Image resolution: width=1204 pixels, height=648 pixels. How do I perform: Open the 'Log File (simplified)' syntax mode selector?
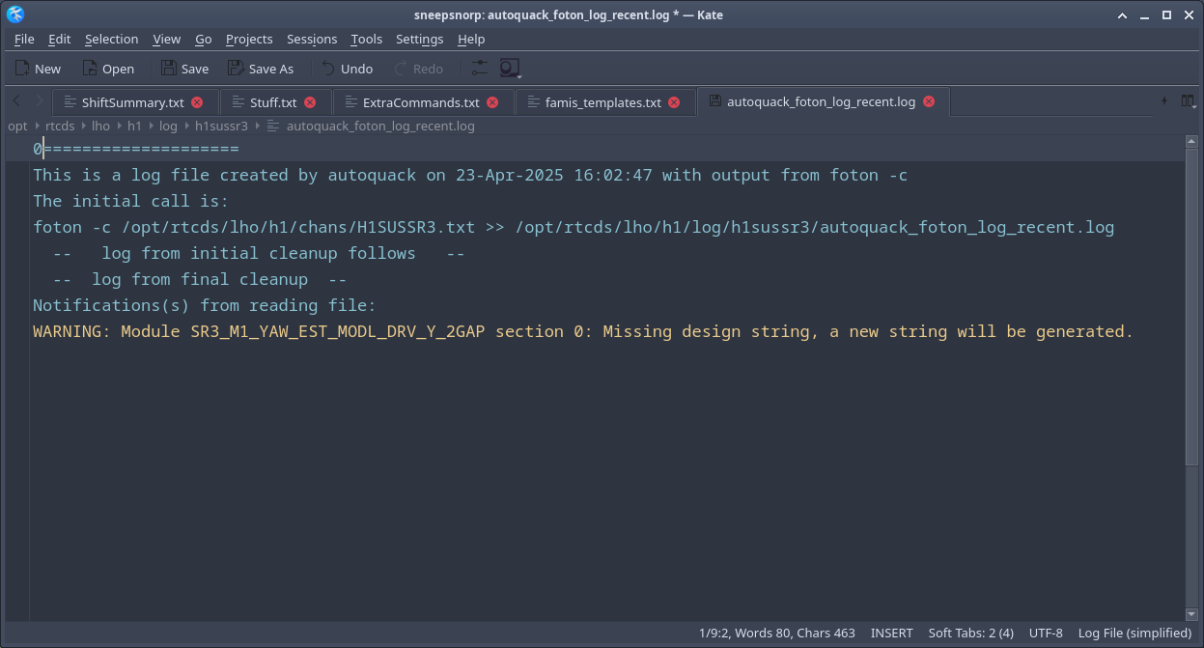click(x=1134, y=633)
